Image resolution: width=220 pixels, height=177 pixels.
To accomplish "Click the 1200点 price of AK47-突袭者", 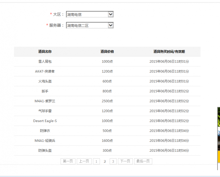I will pos(107,71).
